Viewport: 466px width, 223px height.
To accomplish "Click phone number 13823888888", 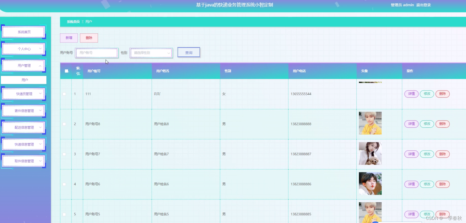I will click(301, 124).
